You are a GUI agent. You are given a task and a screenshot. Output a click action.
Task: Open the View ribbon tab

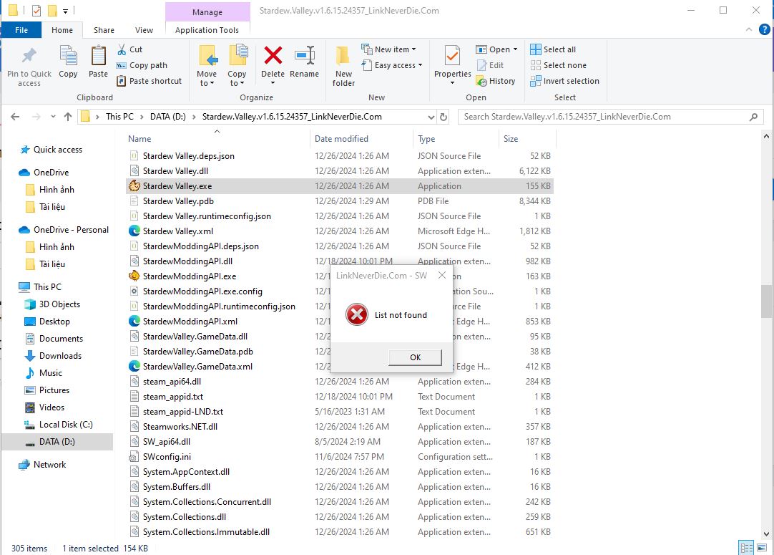pyautogui.click(x=144, y=30)
